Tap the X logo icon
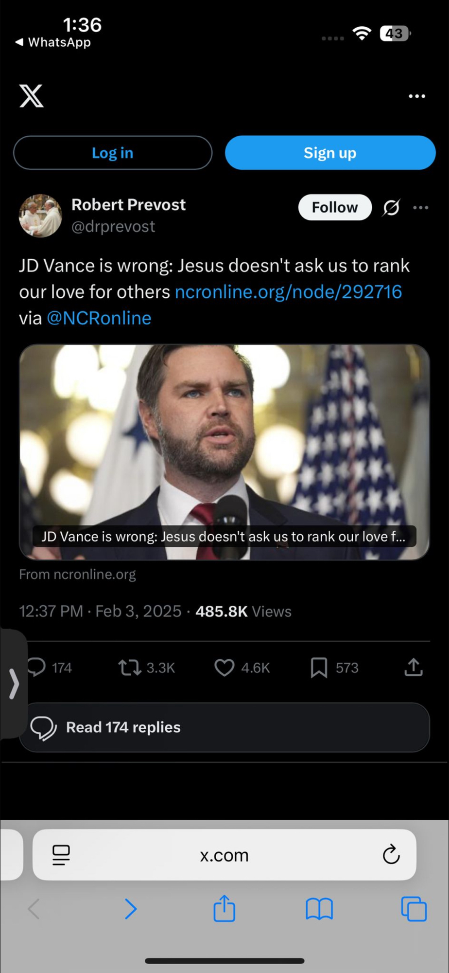 pos(32,95)
